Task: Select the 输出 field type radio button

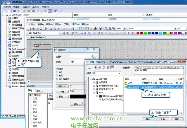Action: coord(57,76)
